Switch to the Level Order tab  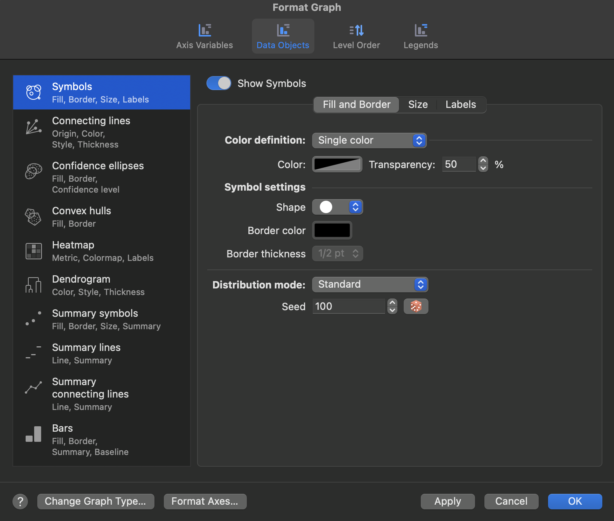pos(356,36)
